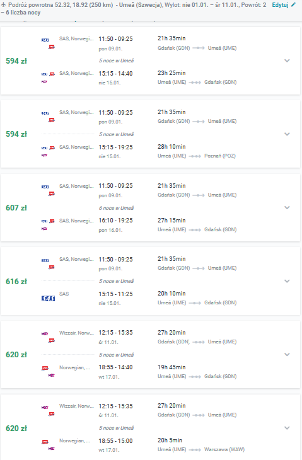Viewport: 302px width, 460px height.
Task: Click the large SAS logo in 616 zł offer
Action: [48, 298]
